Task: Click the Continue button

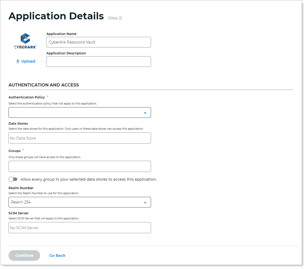Action: 24,255
